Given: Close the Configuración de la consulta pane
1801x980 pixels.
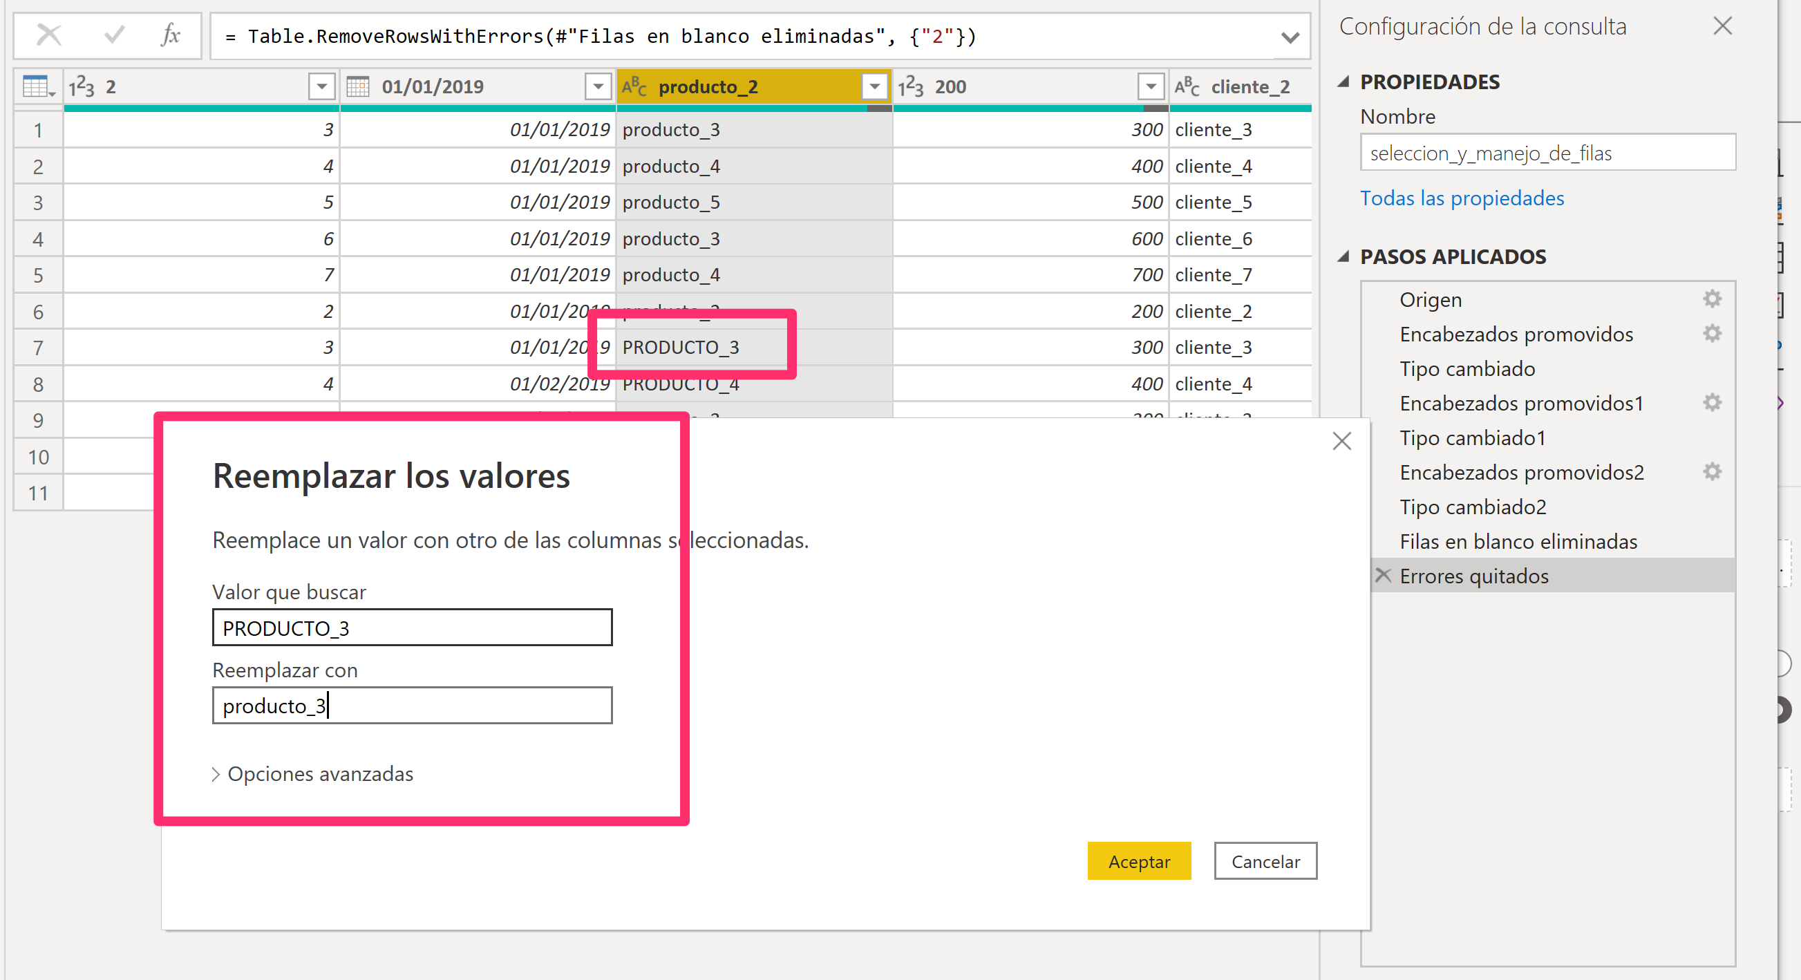Looking at the screenshot, I should tap(1723, 26).
